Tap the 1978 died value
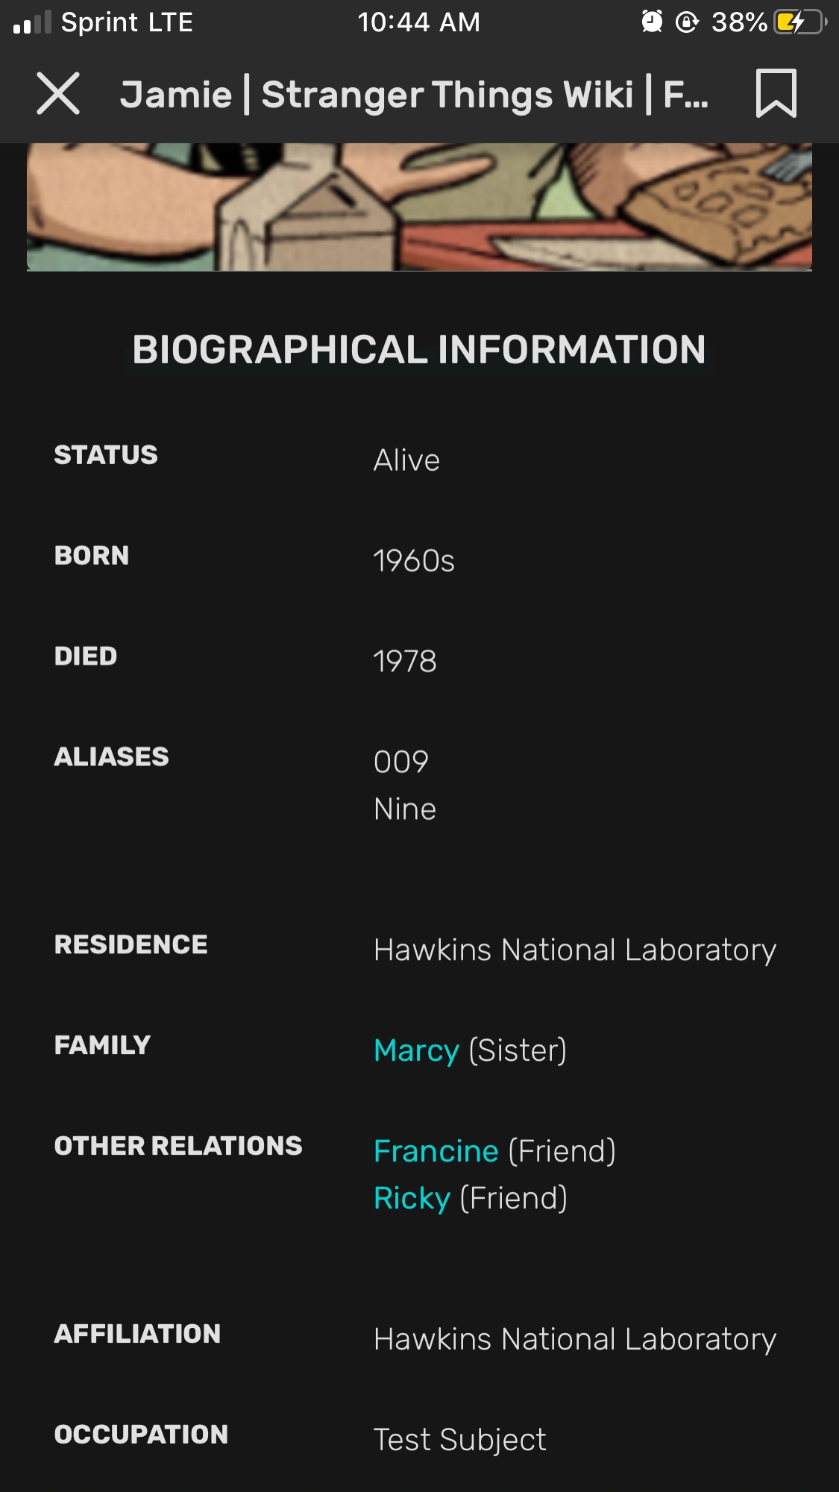839x1492 pixels. point(405,661)
